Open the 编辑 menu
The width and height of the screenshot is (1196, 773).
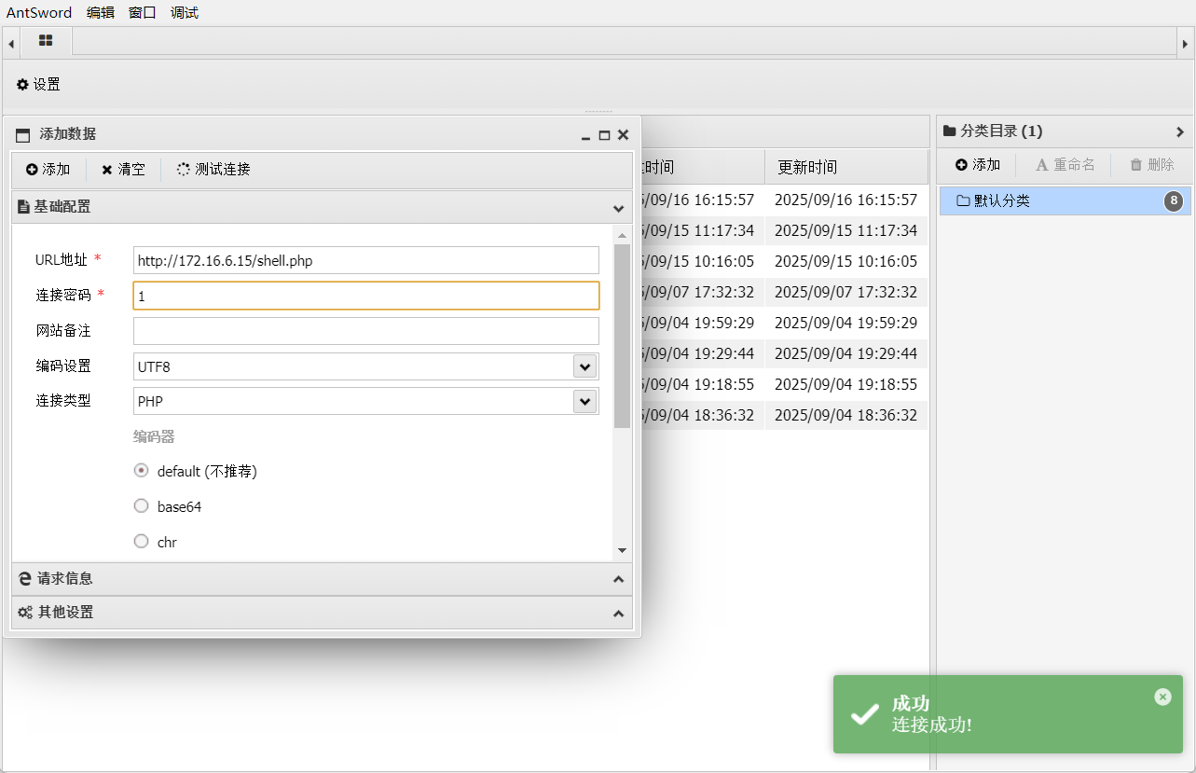coord(101,13)
